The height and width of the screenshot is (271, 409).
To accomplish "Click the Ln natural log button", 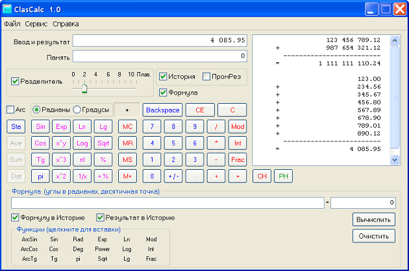I will (82, 126).
